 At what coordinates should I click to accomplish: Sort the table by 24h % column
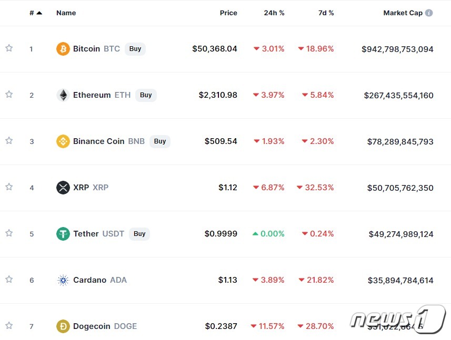[274, 13]
